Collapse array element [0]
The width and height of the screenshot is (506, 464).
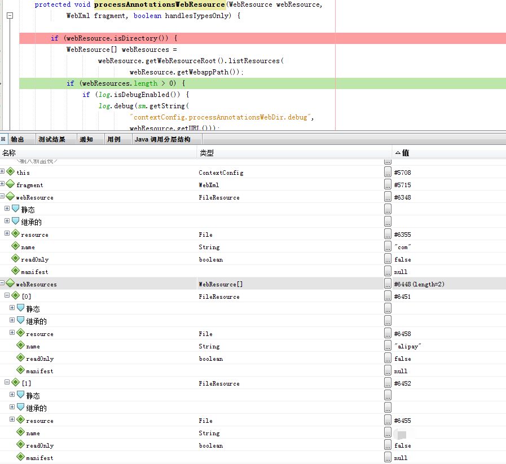coord(7,295)
